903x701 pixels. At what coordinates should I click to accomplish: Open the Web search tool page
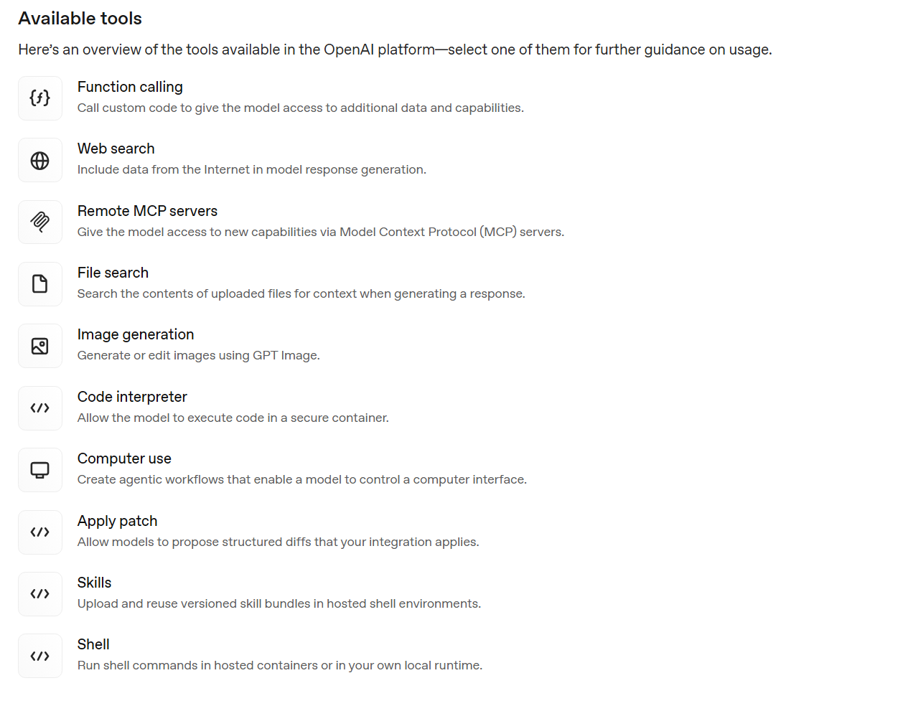tap(116, 149)
